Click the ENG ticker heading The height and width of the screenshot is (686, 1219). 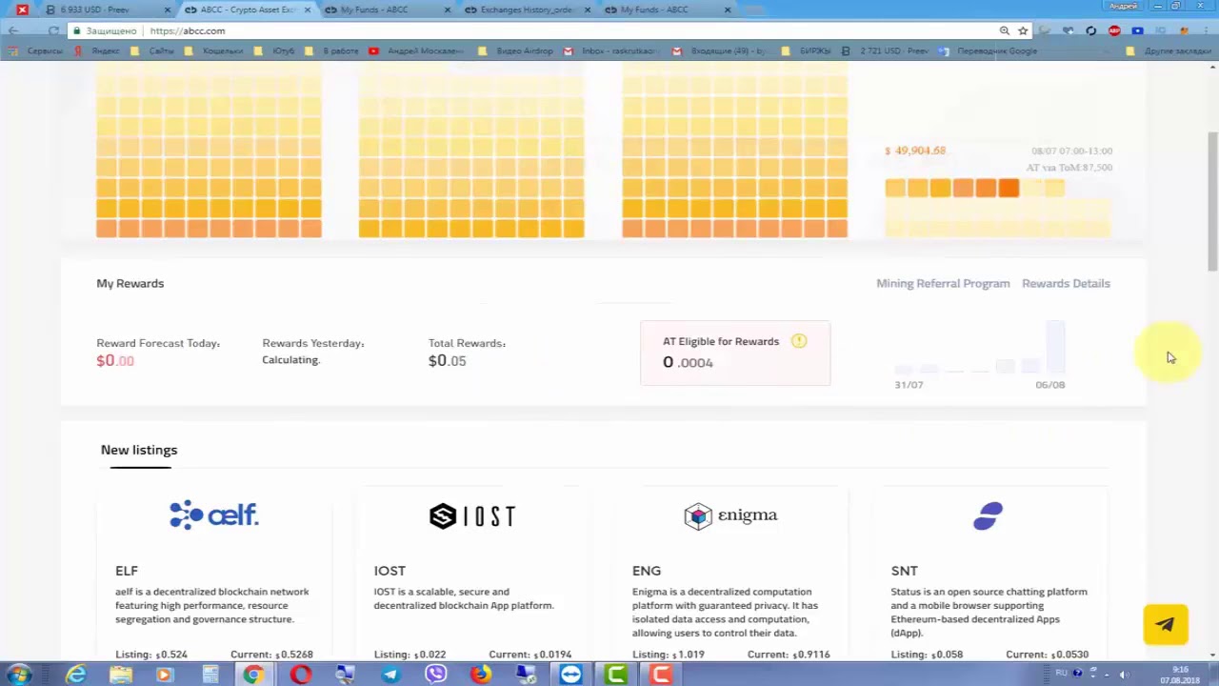647,571
